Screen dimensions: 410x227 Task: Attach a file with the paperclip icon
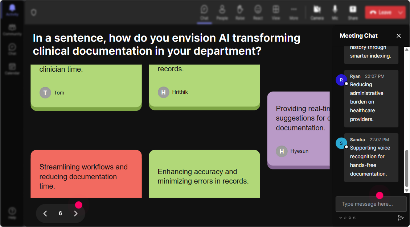point(345,218)
